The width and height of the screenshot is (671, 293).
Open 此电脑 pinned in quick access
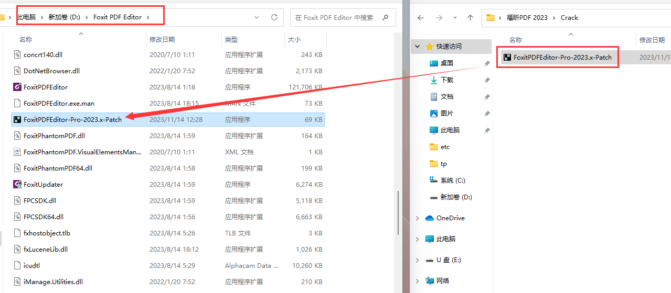450,130
